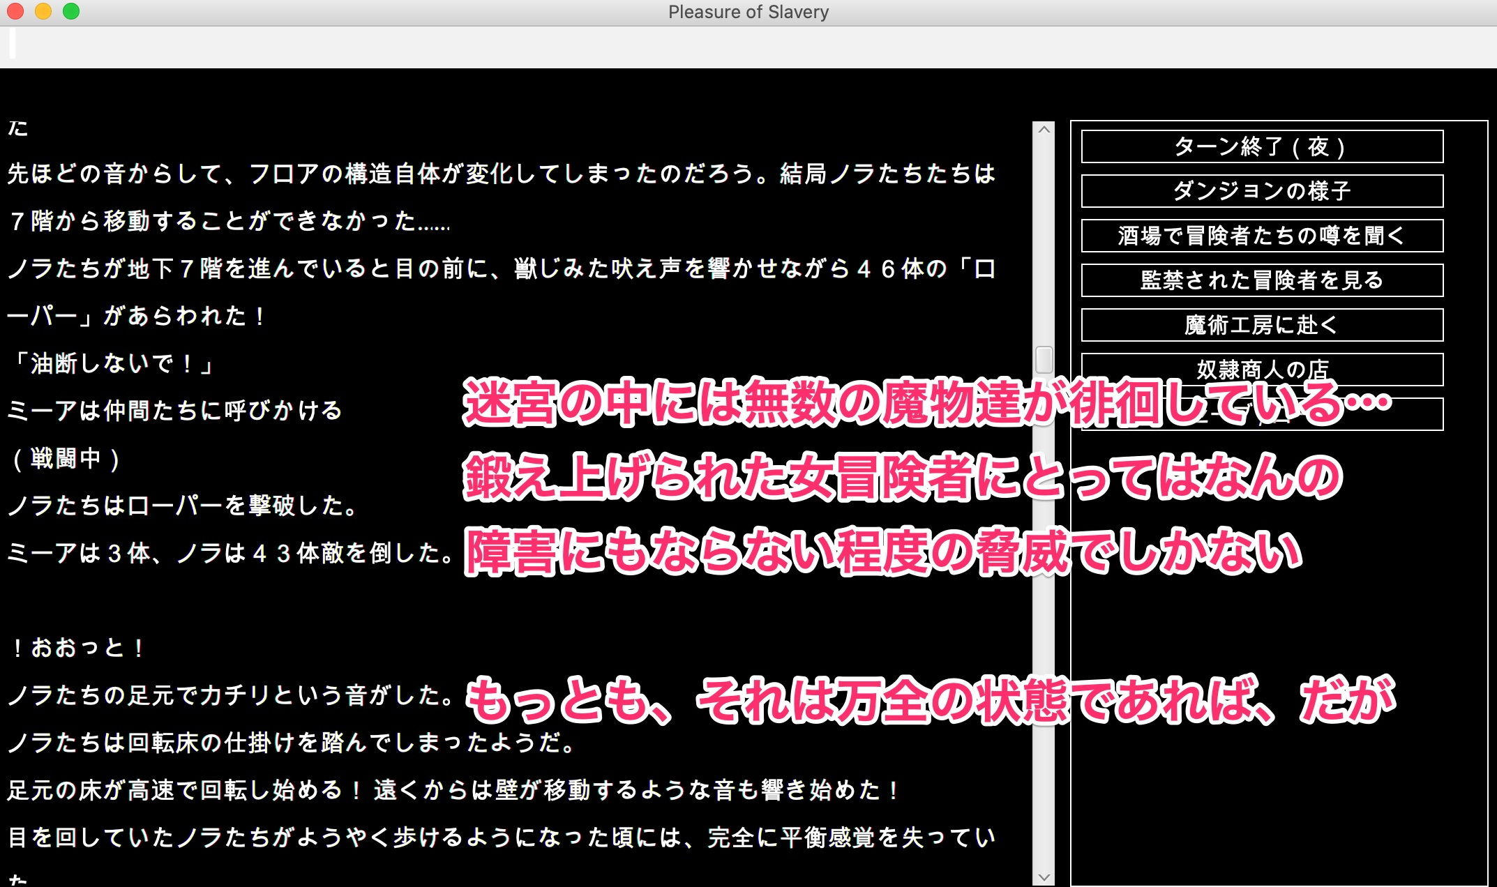The height and width of the screenshot is (887, 1497).
Task: Click the scrollbar track below the thumb
Action: pyautogui.click(x=1043, y=628)
